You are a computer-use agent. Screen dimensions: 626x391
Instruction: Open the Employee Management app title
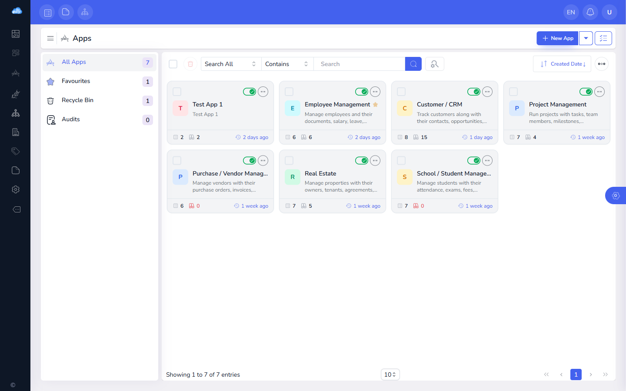point(337,104)
